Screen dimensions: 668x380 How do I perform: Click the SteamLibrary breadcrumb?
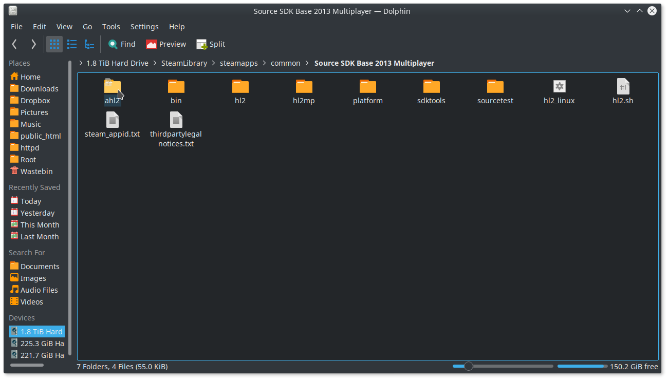tap(184, 63)
